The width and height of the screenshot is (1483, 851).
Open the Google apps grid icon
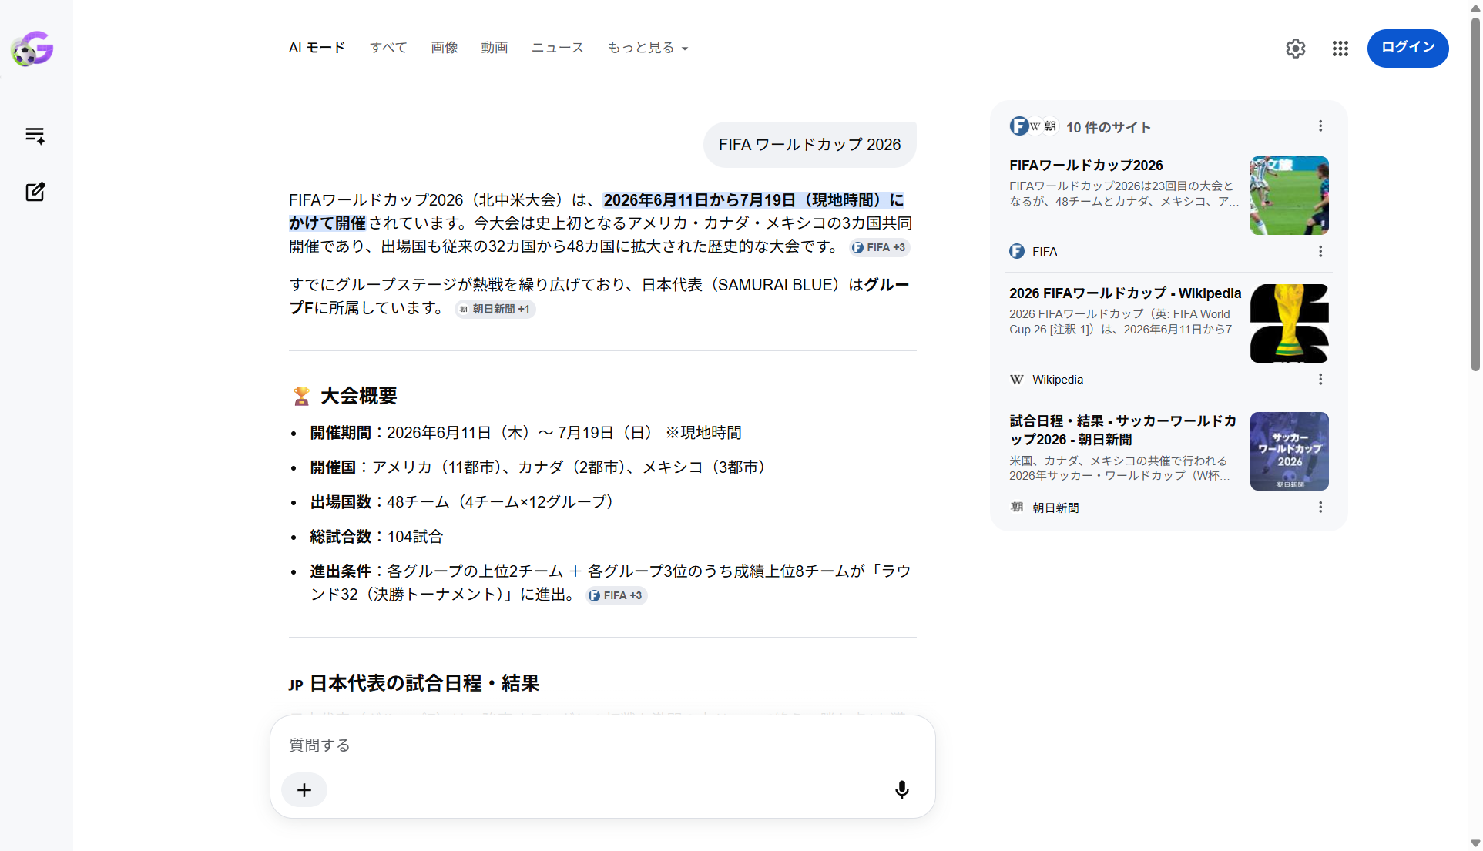coord(1340,49)
